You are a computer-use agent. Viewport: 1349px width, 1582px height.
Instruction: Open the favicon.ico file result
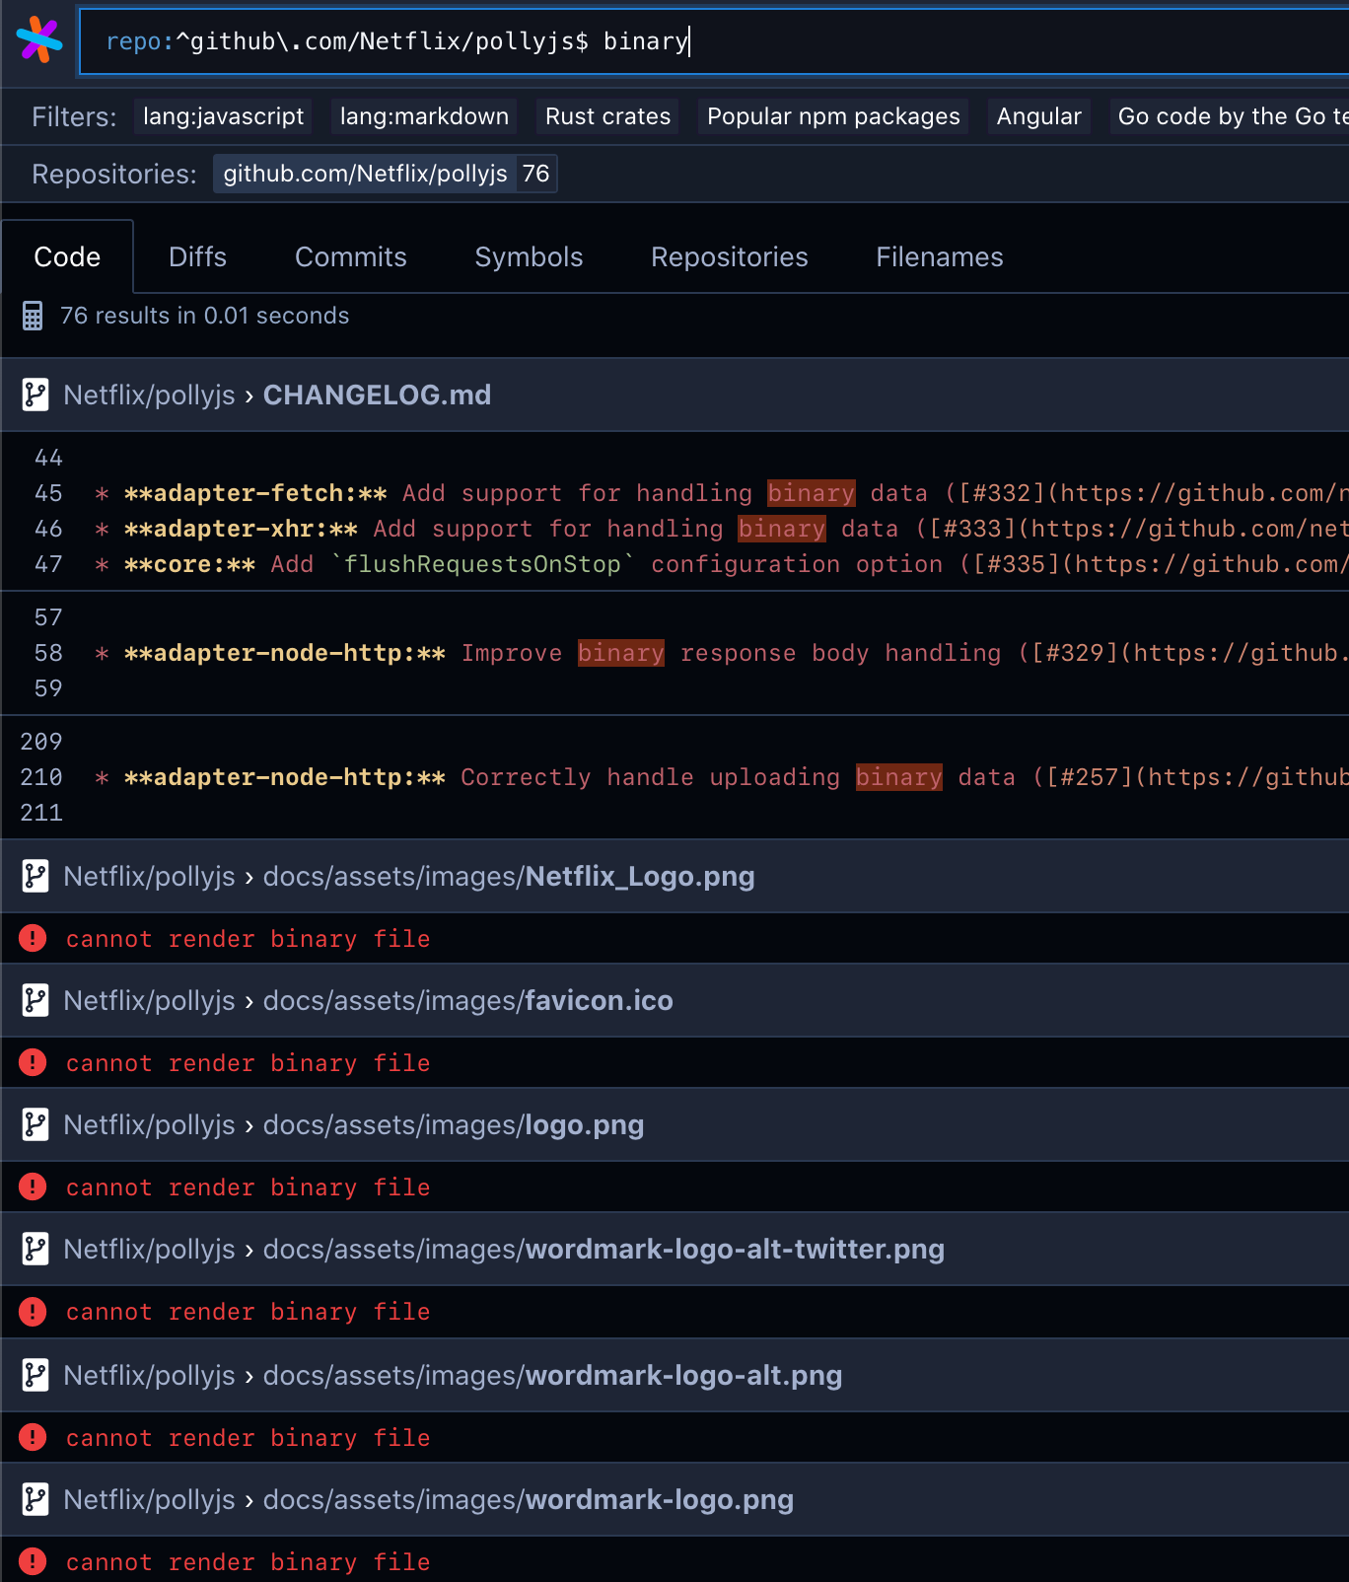click(468, 1000)
